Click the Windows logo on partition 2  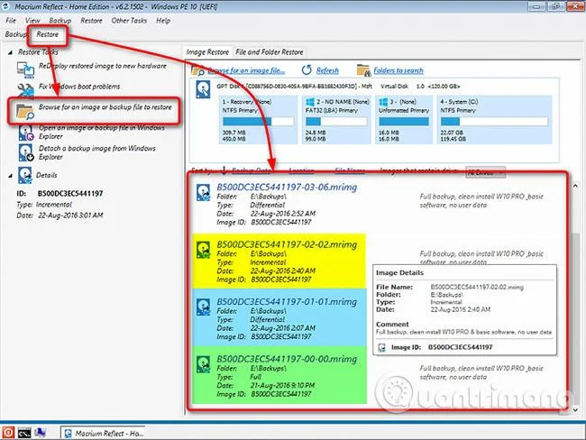tap(310, 102)
